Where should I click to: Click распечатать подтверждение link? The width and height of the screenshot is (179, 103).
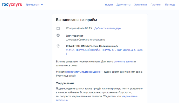click(83, 72)
